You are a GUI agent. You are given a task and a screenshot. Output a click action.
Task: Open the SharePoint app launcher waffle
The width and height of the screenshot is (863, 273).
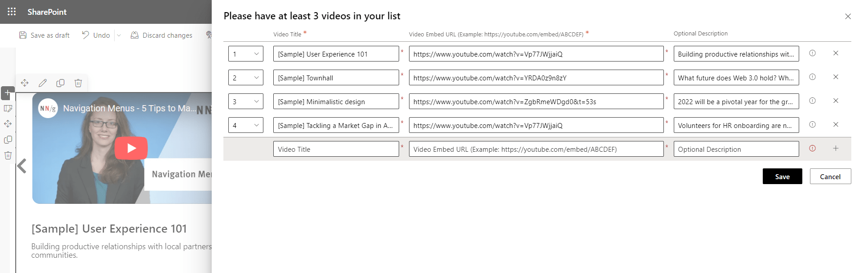pos(12,12)
